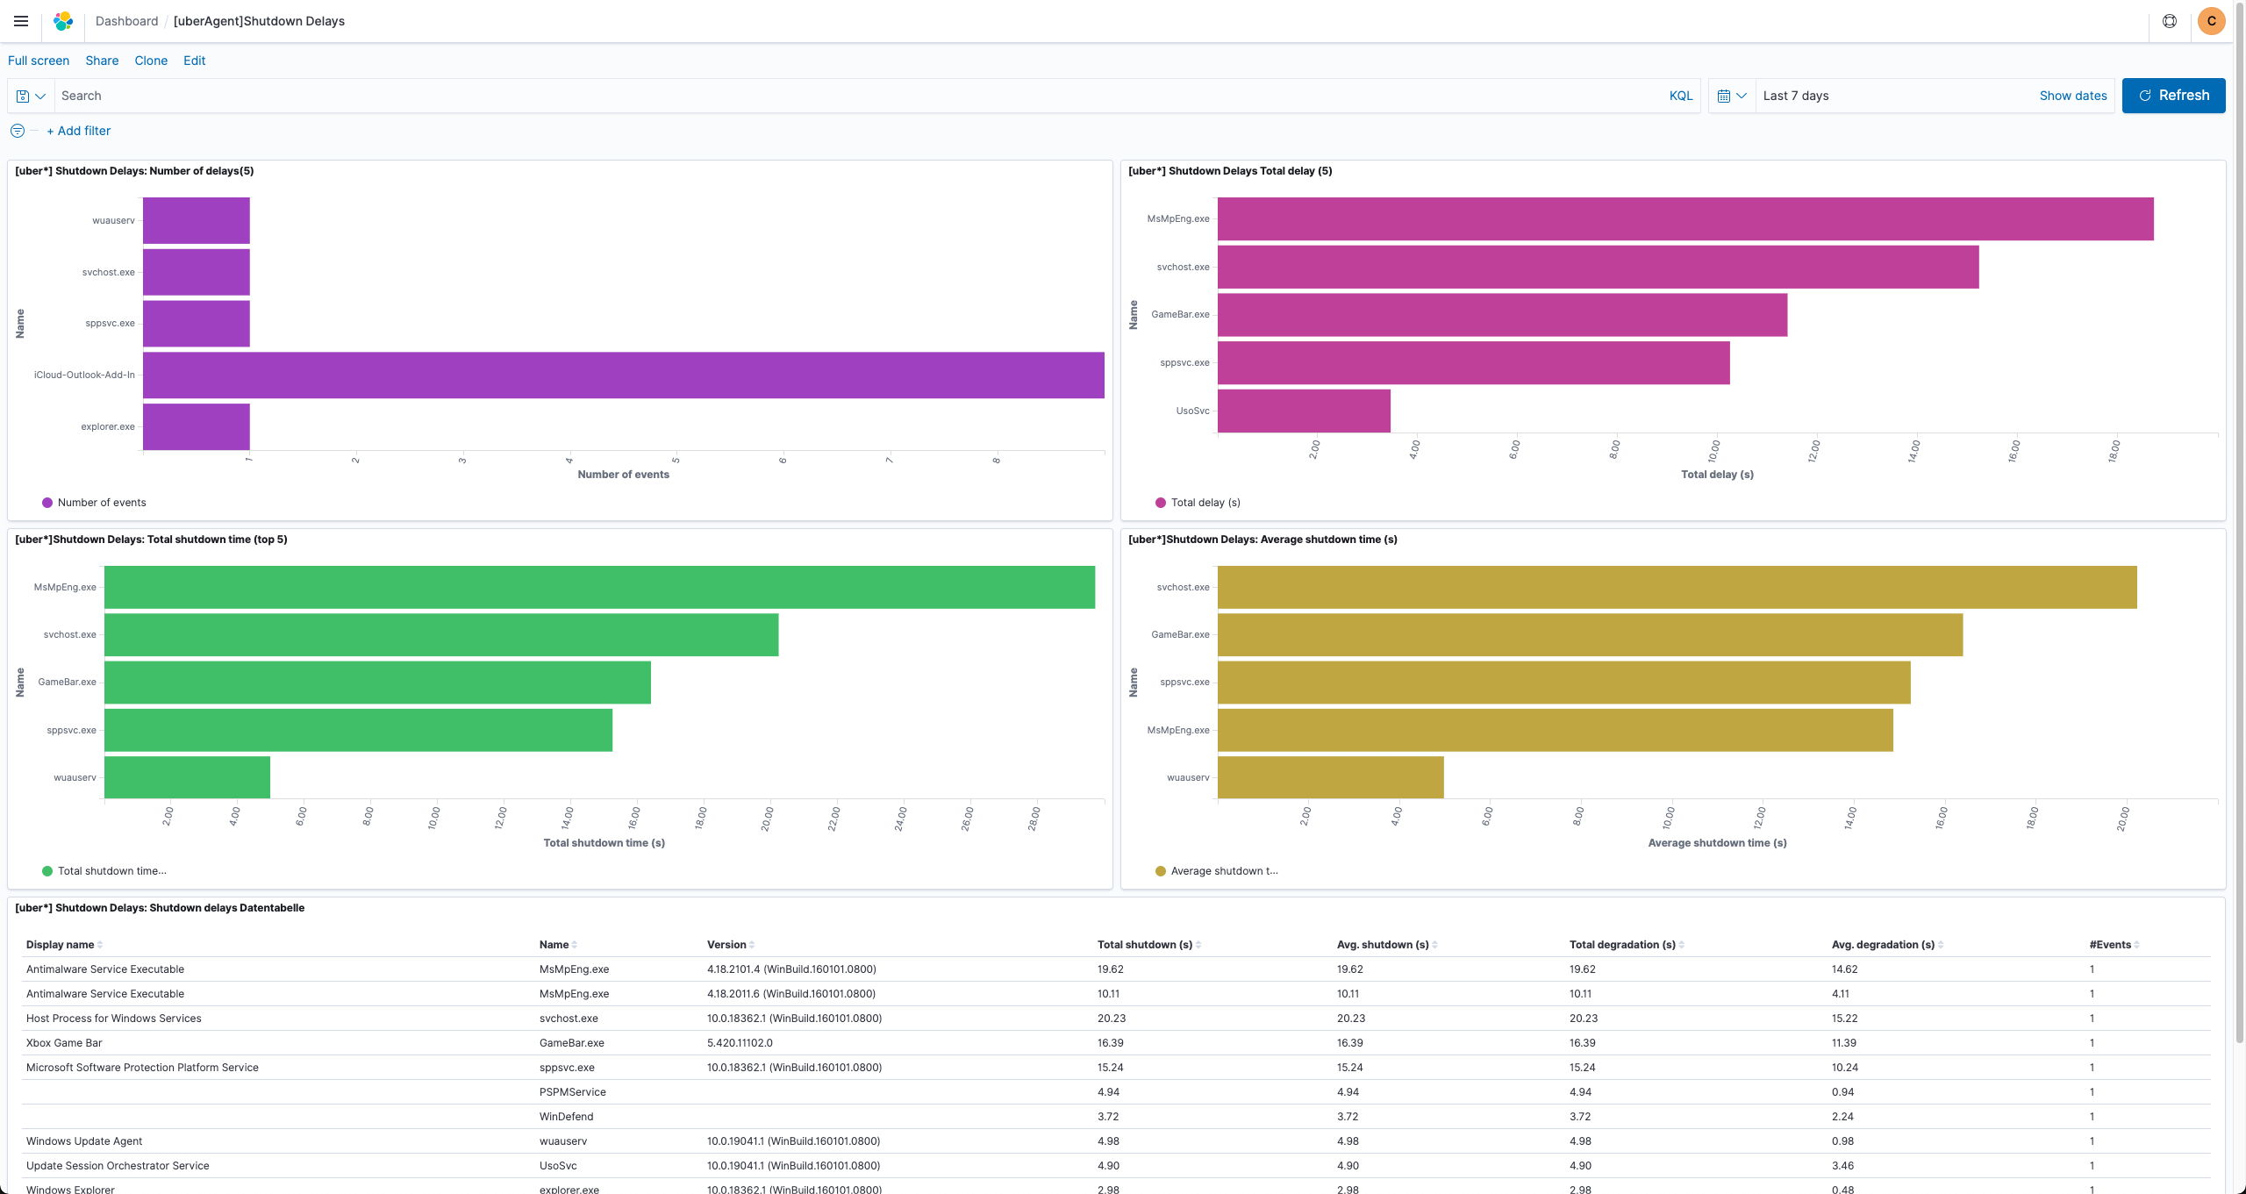Click the Average shutdown time color swatch
2246x1194 pixels.
coord(1161,871)
